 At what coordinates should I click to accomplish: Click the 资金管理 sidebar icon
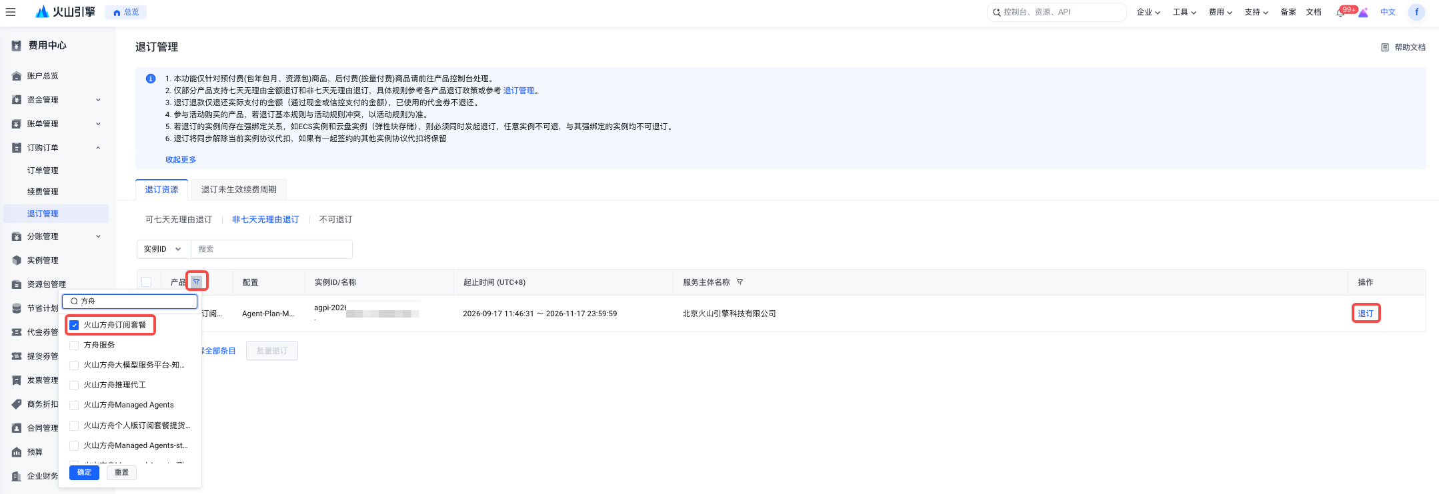point(17,100)
